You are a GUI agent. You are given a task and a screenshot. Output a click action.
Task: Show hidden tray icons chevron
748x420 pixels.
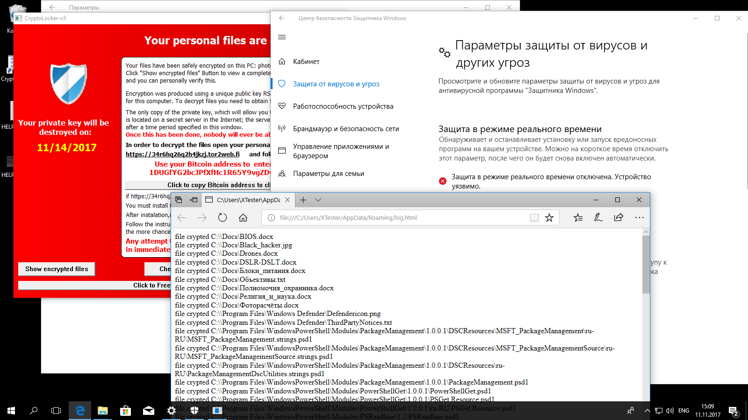pos(647,411)
